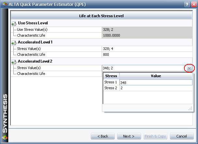Screen dimensions: 198x144
Task: Open help via the question mark button
Action: (187, 4)
